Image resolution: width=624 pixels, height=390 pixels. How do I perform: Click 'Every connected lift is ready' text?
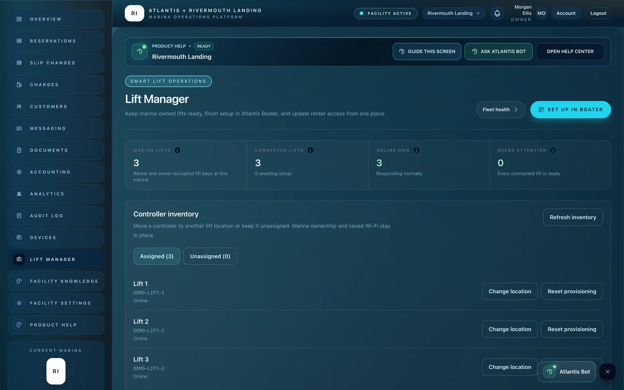(x=529, y=173)
